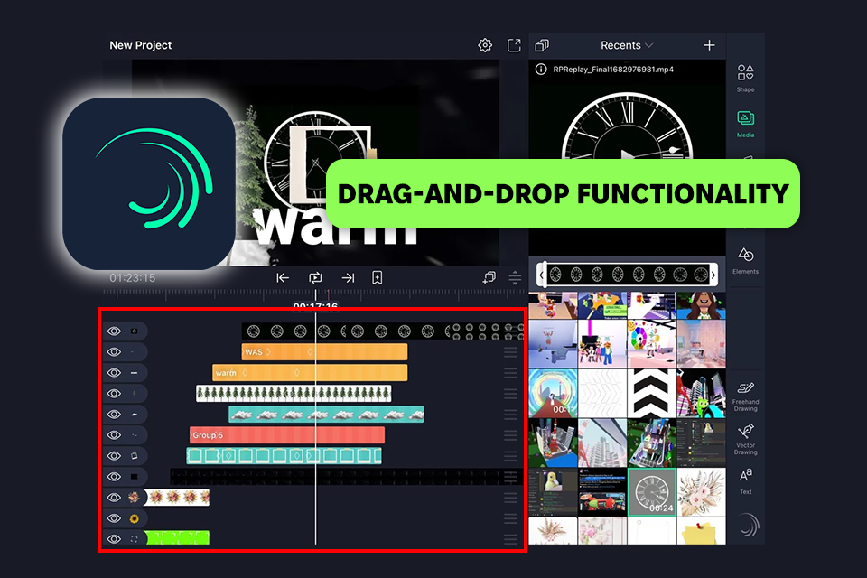Jump to the start of the timeline

coord(283,277)
